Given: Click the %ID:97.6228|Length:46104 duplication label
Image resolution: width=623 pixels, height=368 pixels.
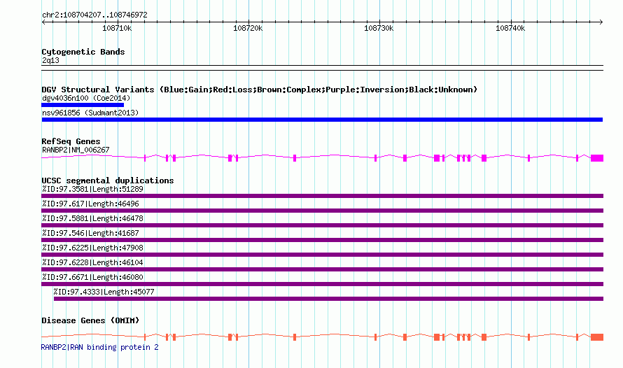Looking at the screenshot, I should tap(92, 262).
